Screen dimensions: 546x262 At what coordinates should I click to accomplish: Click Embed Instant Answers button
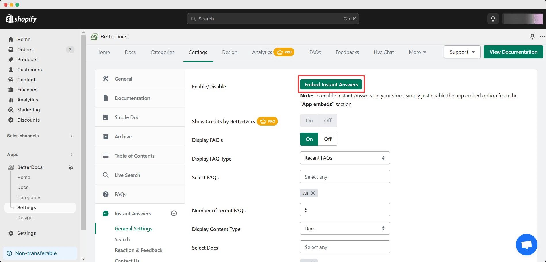point(331,84)
